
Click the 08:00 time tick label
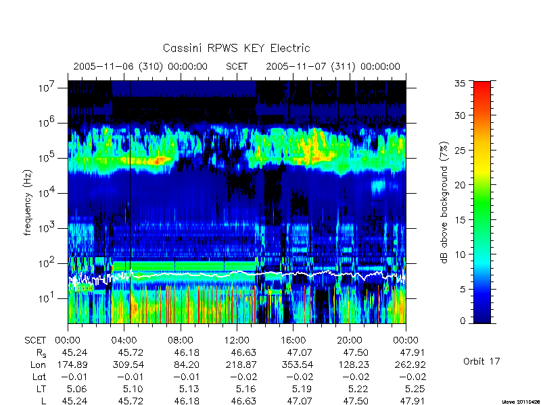pyautogui.click(x=181, y=340)
